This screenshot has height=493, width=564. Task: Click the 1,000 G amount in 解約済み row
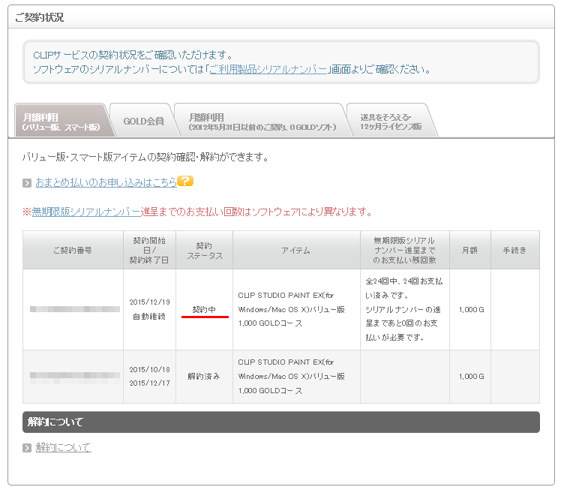click(x=472, y=377)
